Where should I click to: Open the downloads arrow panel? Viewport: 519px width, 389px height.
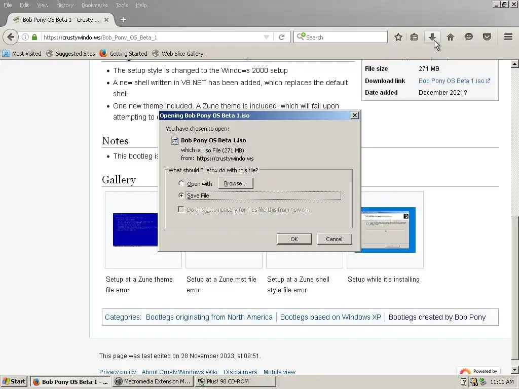point(432,37)
